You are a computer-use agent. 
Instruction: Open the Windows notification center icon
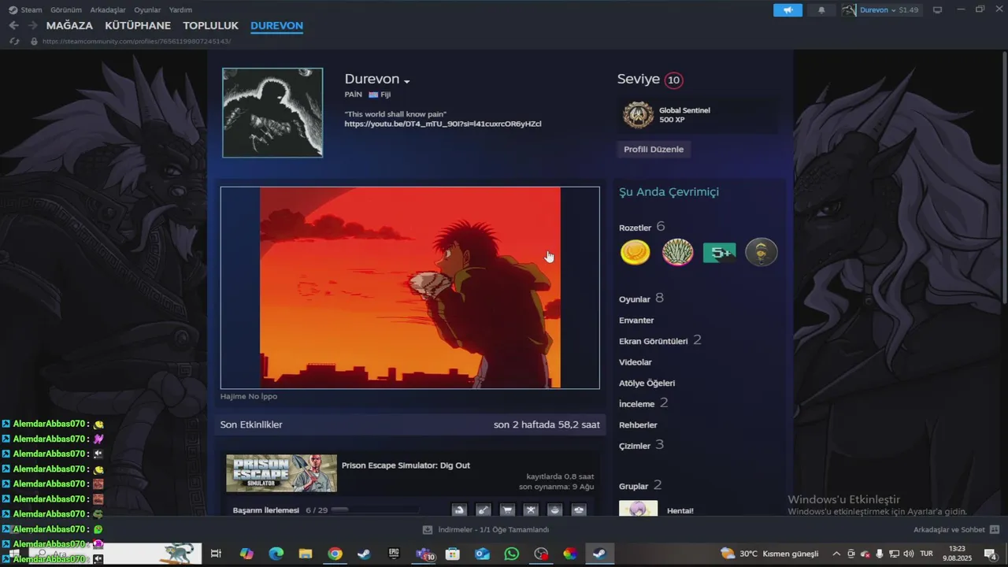pyautogui.click(x=991, y=554)
